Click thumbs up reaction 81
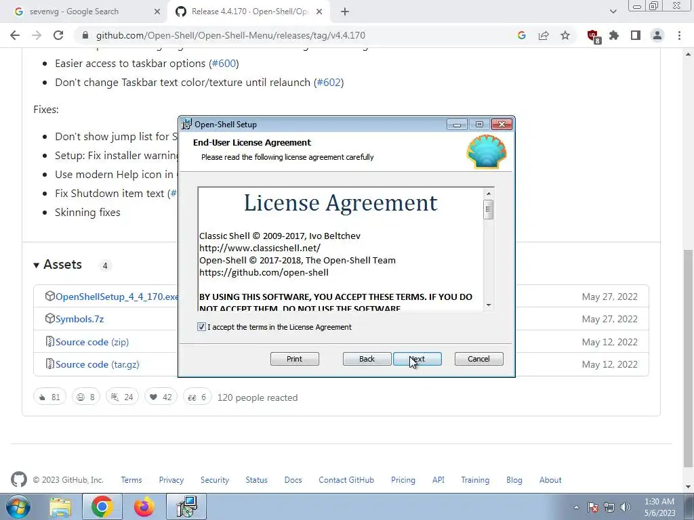694x520 pixels. pos(49,397)
